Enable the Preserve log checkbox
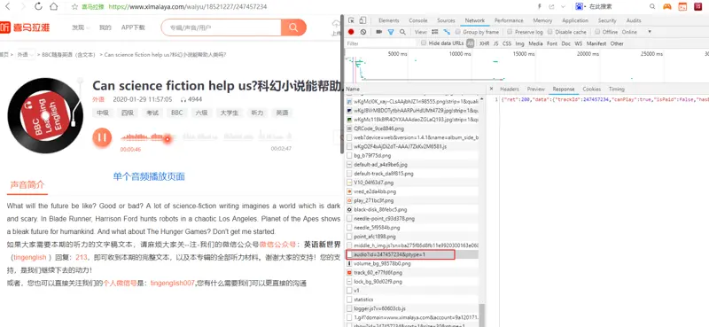 point(510,32)
